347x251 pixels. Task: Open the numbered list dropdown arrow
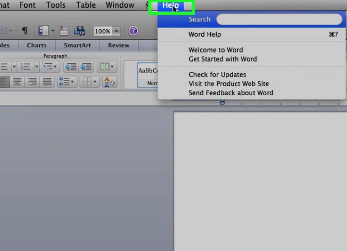pyautogui.click(x=37, y=66)
